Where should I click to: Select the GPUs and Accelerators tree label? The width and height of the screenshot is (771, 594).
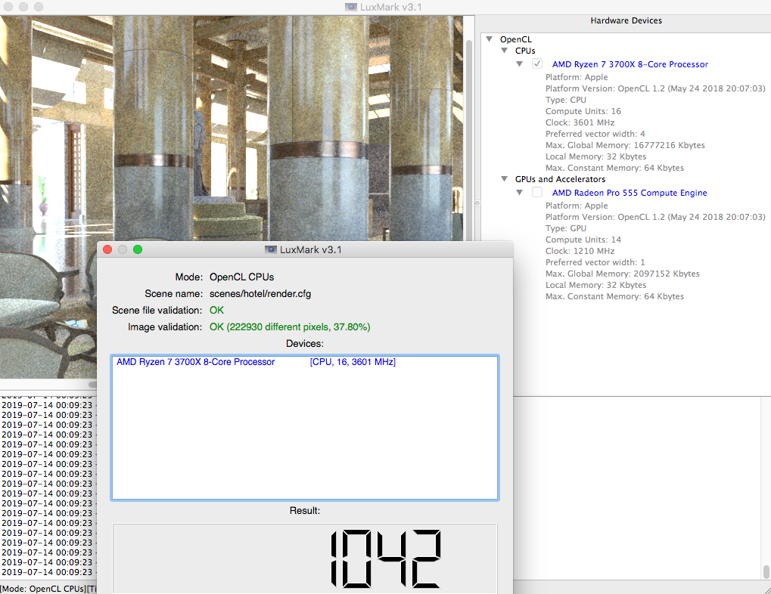(x=560, y=180)
